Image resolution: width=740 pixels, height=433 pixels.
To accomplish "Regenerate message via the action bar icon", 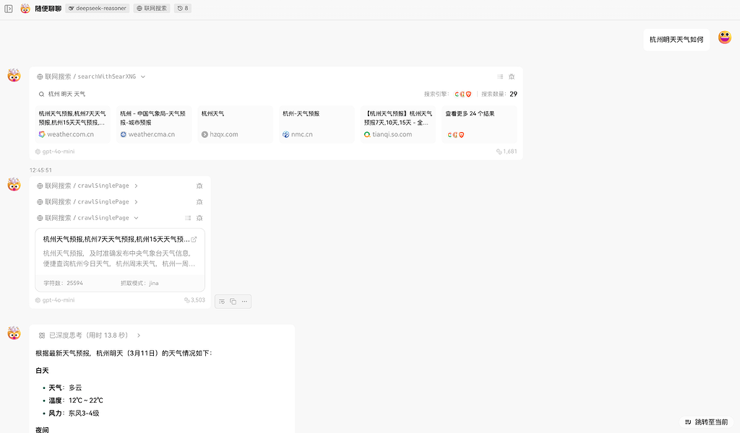I will pyautogui.click(x=222, y=302).
